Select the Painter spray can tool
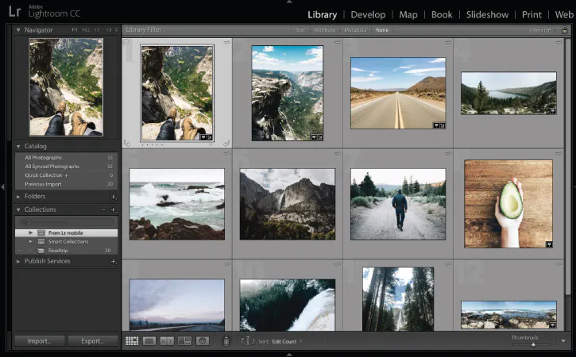 pyautogui.click(x=226, y=341)
